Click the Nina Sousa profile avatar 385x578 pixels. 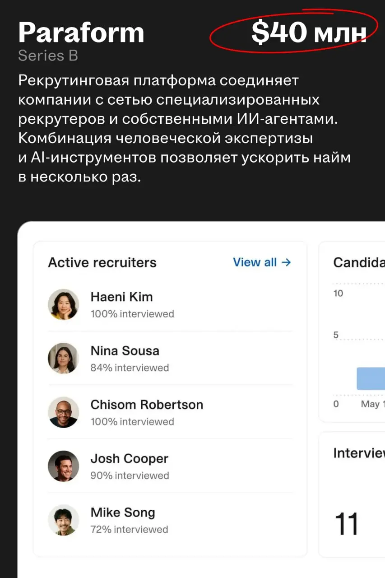(x=63, y=358)
